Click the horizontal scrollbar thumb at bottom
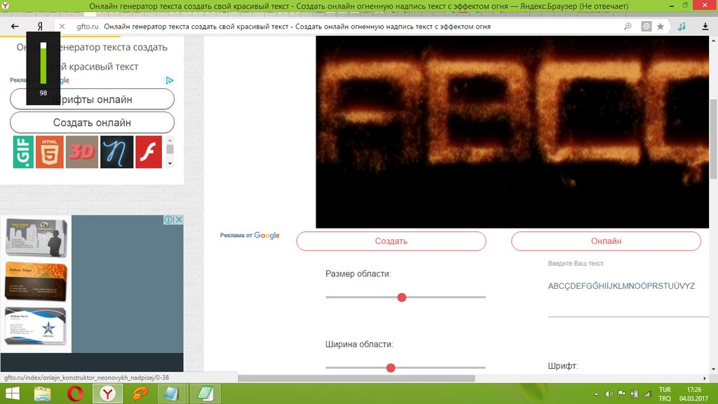 356,378
